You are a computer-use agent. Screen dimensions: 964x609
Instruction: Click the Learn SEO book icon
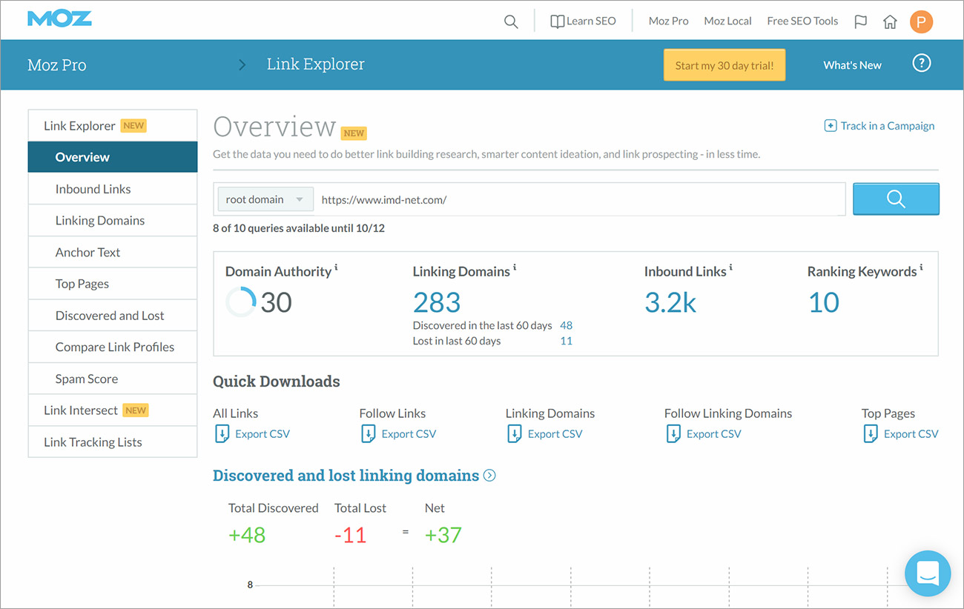click(557, 21)
